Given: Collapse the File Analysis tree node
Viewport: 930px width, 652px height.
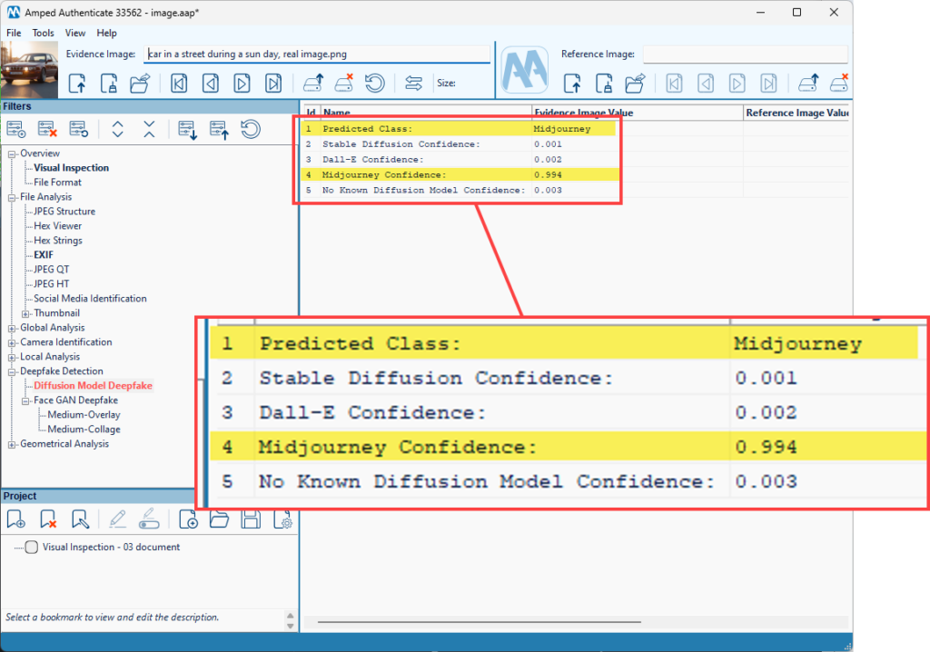Looking at the screenshot, I should point(12,198).
